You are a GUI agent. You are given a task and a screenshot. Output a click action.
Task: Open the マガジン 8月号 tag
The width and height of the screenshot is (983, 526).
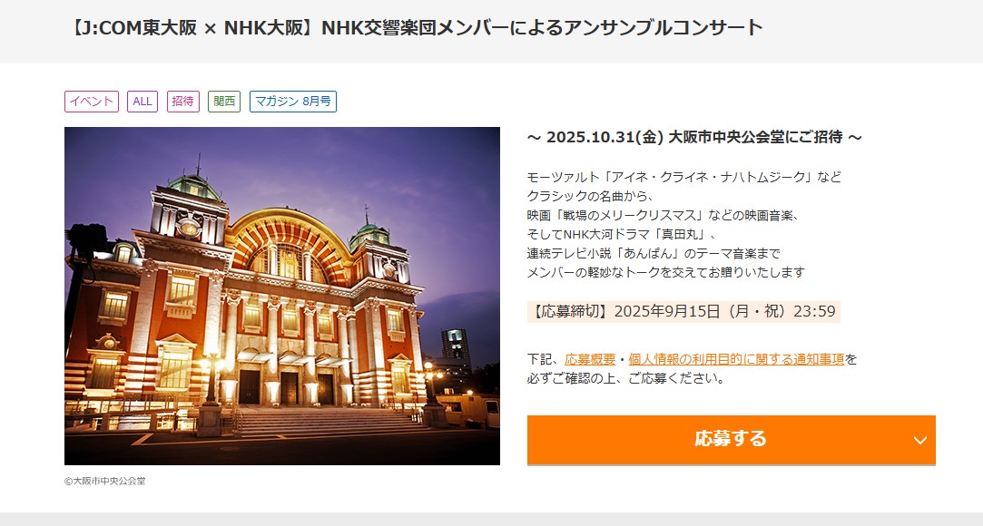point(293,102)
